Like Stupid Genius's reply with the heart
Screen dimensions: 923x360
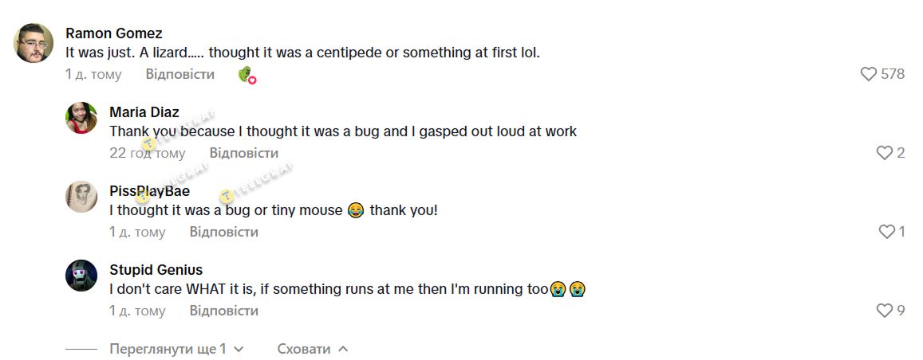pos(884,311)
